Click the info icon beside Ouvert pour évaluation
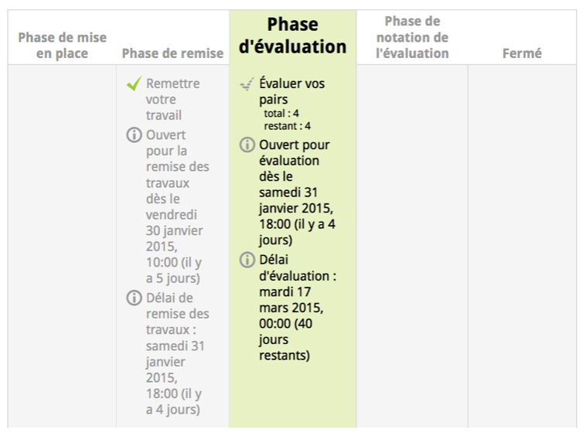 [x=247, y=145]
